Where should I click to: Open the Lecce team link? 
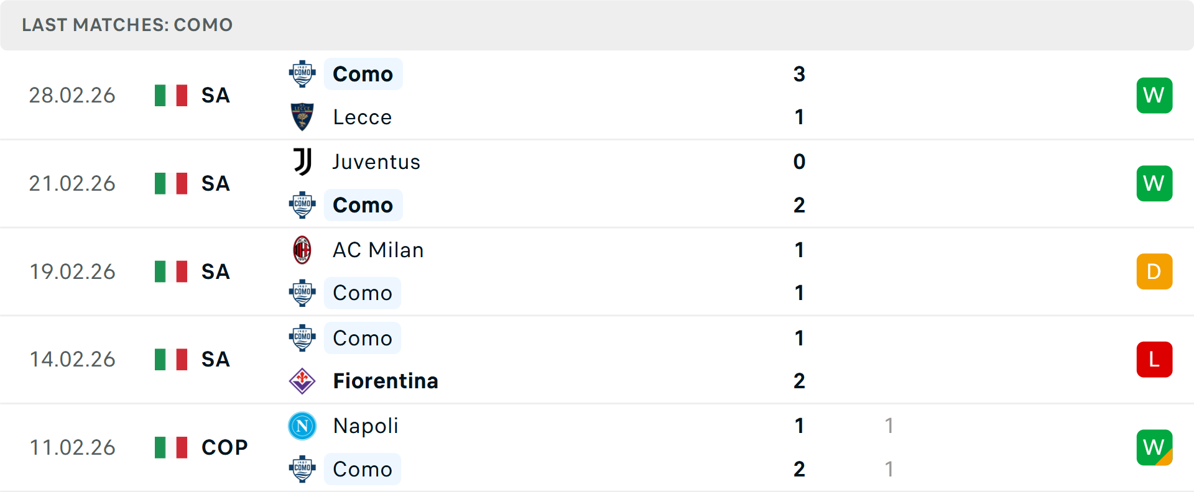coord(362,117)
